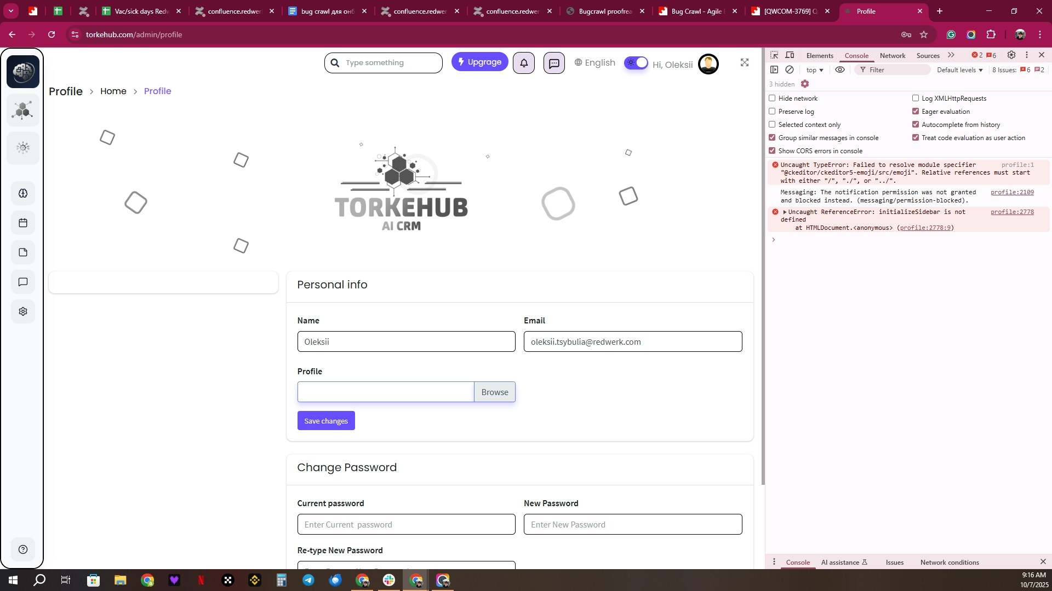
Task: Enable the Hide network checkbox
Action: 772,98
